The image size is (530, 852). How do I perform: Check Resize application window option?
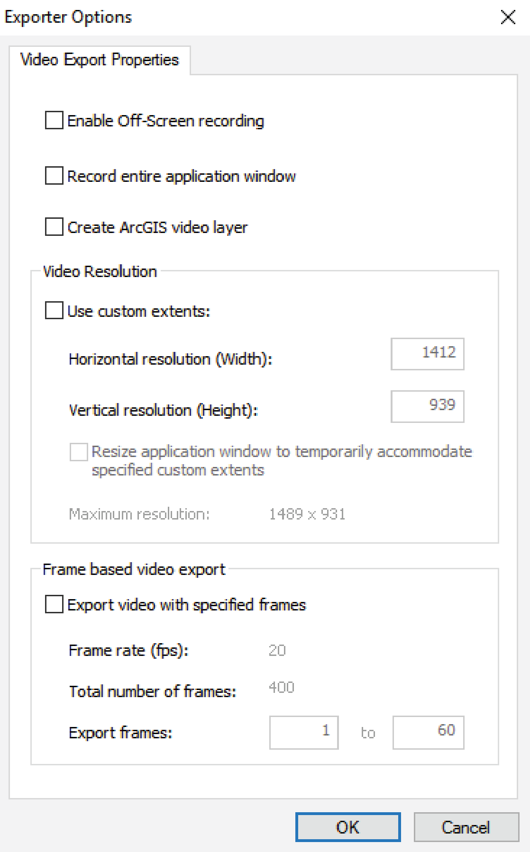[x=79, y=452]
